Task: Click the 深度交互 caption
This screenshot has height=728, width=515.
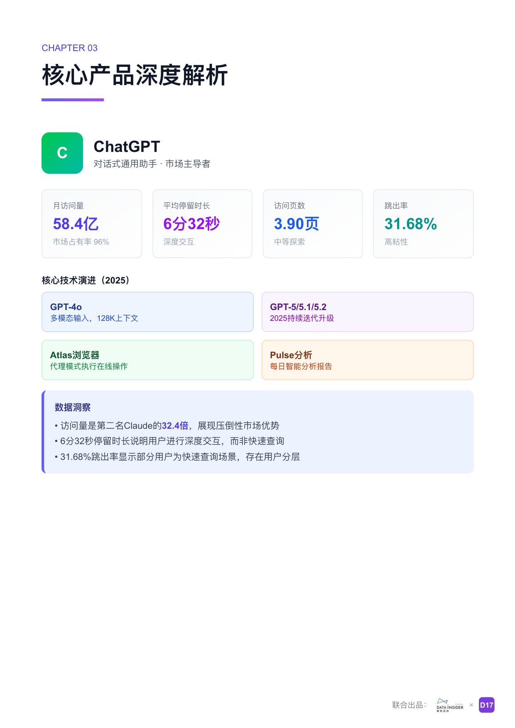Action: [179, 242]
